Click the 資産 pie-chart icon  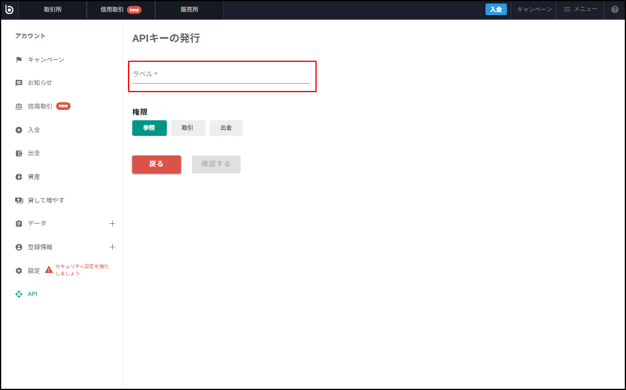tap(18, 177)
